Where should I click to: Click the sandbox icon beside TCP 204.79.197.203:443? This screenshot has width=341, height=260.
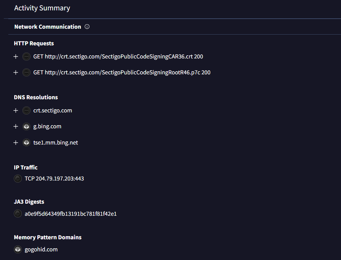18,179
